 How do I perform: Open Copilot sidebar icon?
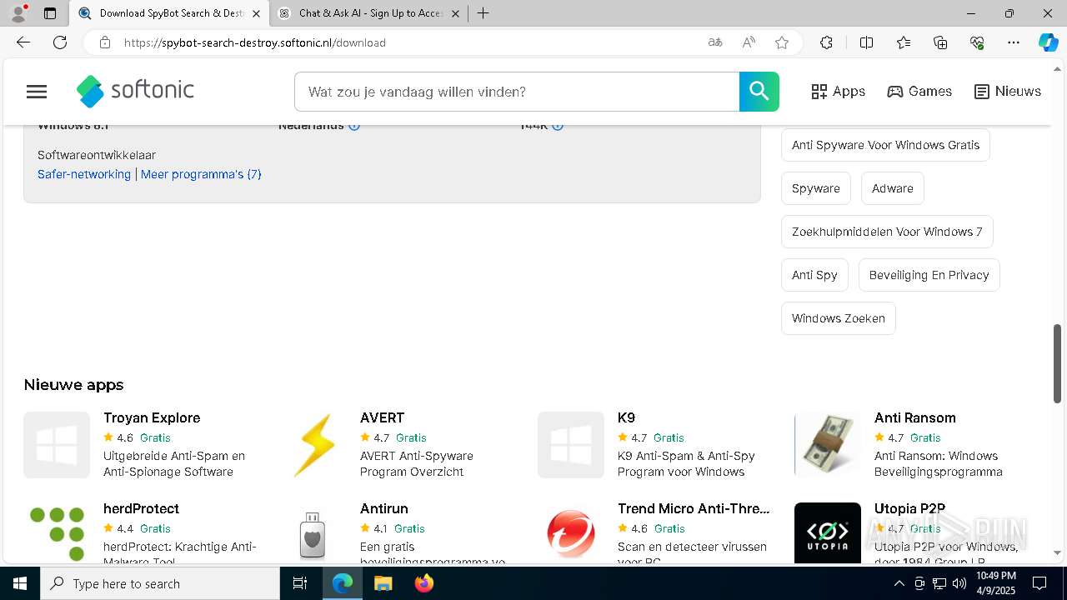pyautogui.click(x=1048, y=42)
